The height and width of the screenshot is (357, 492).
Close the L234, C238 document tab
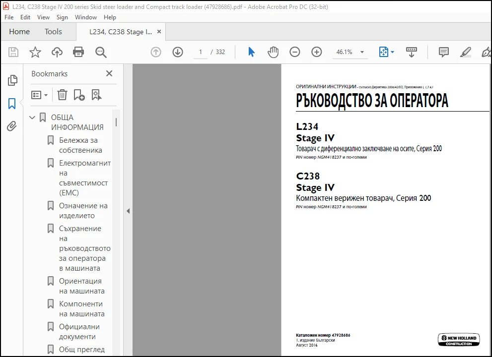pos(159,32)
